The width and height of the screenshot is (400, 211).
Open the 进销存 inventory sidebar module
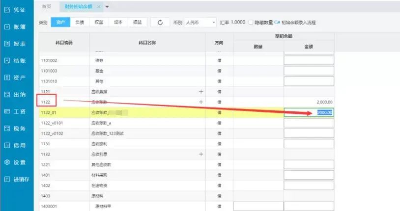click(17, 179)
